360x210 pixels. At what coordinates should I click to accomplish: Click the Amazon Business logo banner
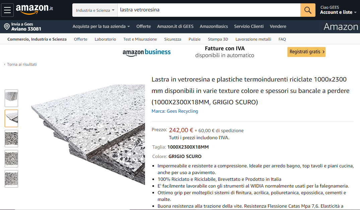pos(146,52)
